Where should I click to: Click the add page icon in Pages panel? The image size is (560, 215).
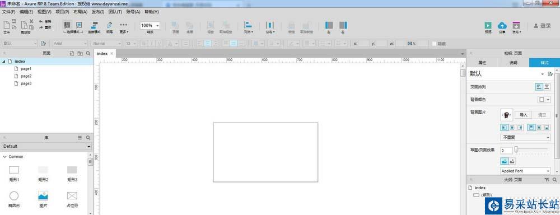tap(72, 53)
